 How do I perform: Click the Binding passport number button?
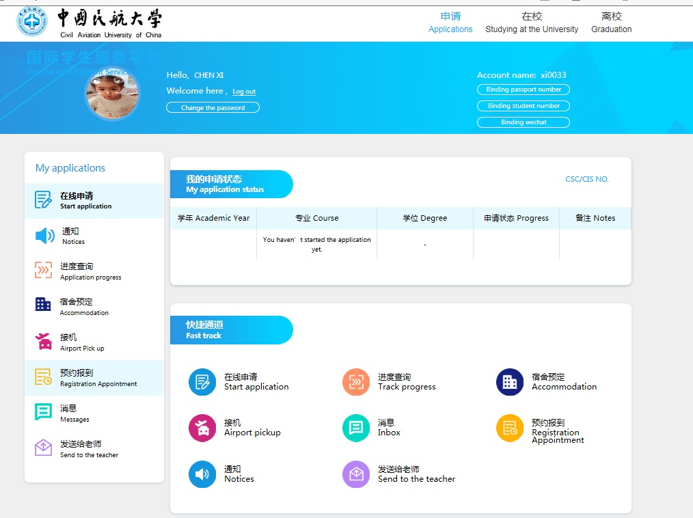tap(523, 90)
